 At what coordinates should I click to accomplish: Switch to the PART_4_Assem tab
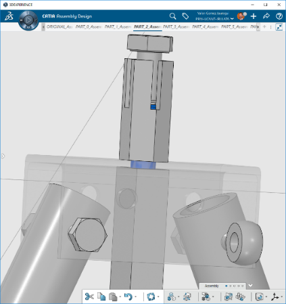point(206,26)
